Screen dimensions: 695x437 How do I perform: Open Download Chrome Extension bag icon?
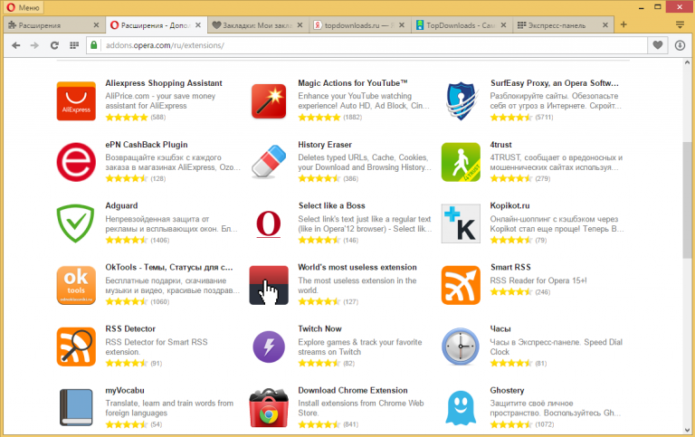(269, 408)
